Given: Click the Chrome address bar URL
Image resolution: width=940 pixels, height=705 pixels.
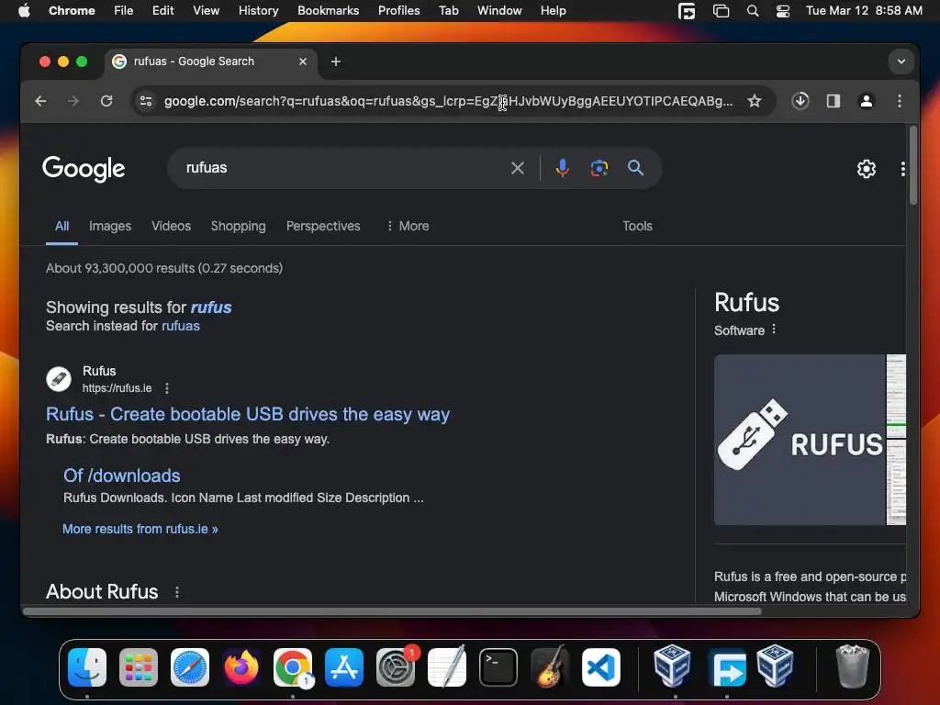Looking at the screenshot, I should click(x=448, y=101).
